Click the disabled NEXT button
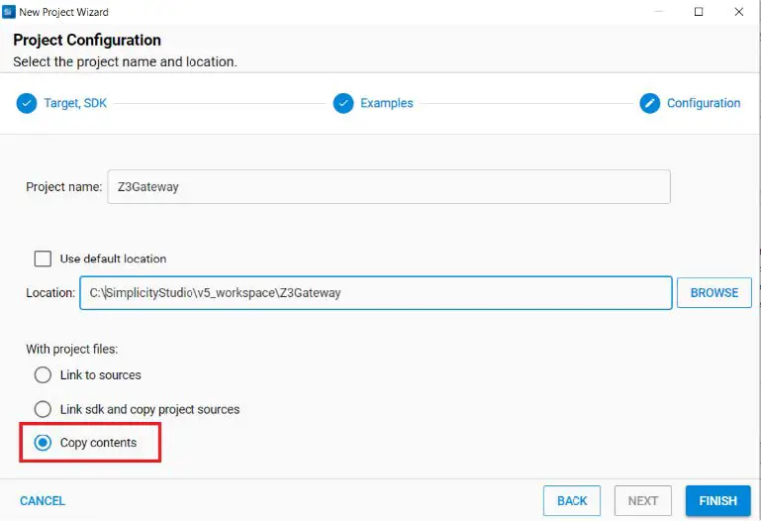Viewport: 761px width, 521px height. point(642,500)
